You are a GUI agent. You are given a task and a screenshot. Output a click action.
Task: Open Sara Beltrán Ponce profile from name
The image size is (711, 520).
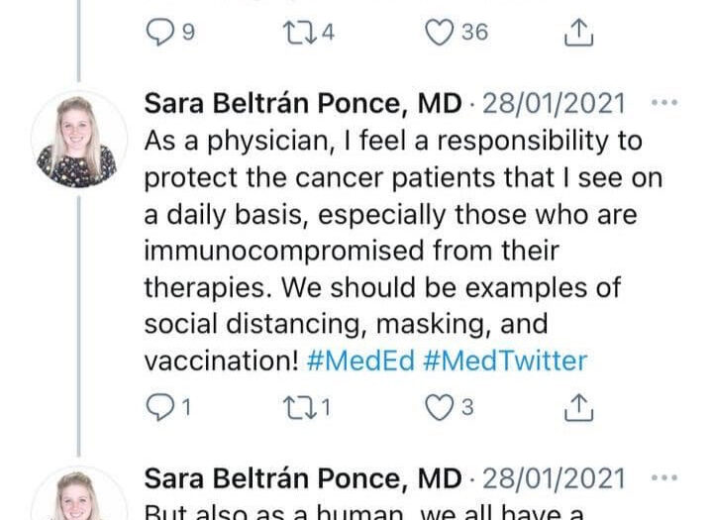(302, 104)
